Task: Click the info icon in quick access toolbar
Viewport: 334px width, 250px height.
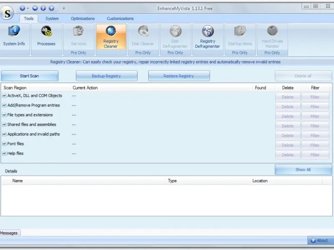Action: 43,8
